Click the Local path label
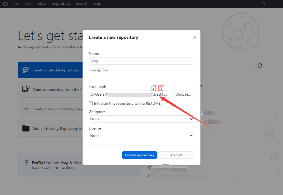 (98, 87)
